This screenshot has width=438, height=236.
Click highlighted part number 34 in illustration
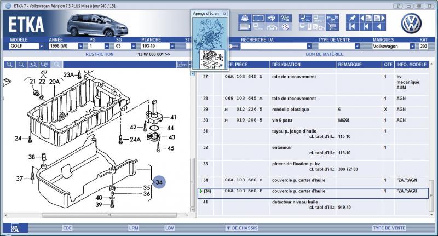(159, 182)
